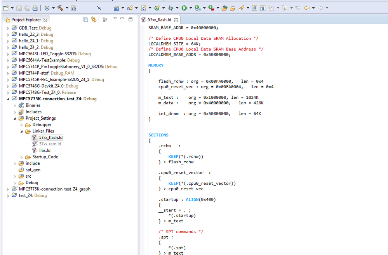The width and height of the screenshot is (388, 255).
Task: Click the New source folder icon
Action: (x=130, y=8)
